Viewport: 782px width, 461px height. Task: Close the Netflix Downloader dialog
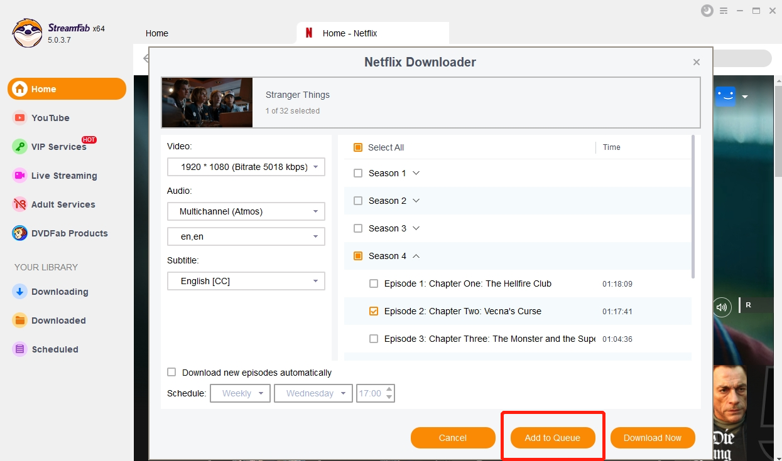[x=696, y=62]
